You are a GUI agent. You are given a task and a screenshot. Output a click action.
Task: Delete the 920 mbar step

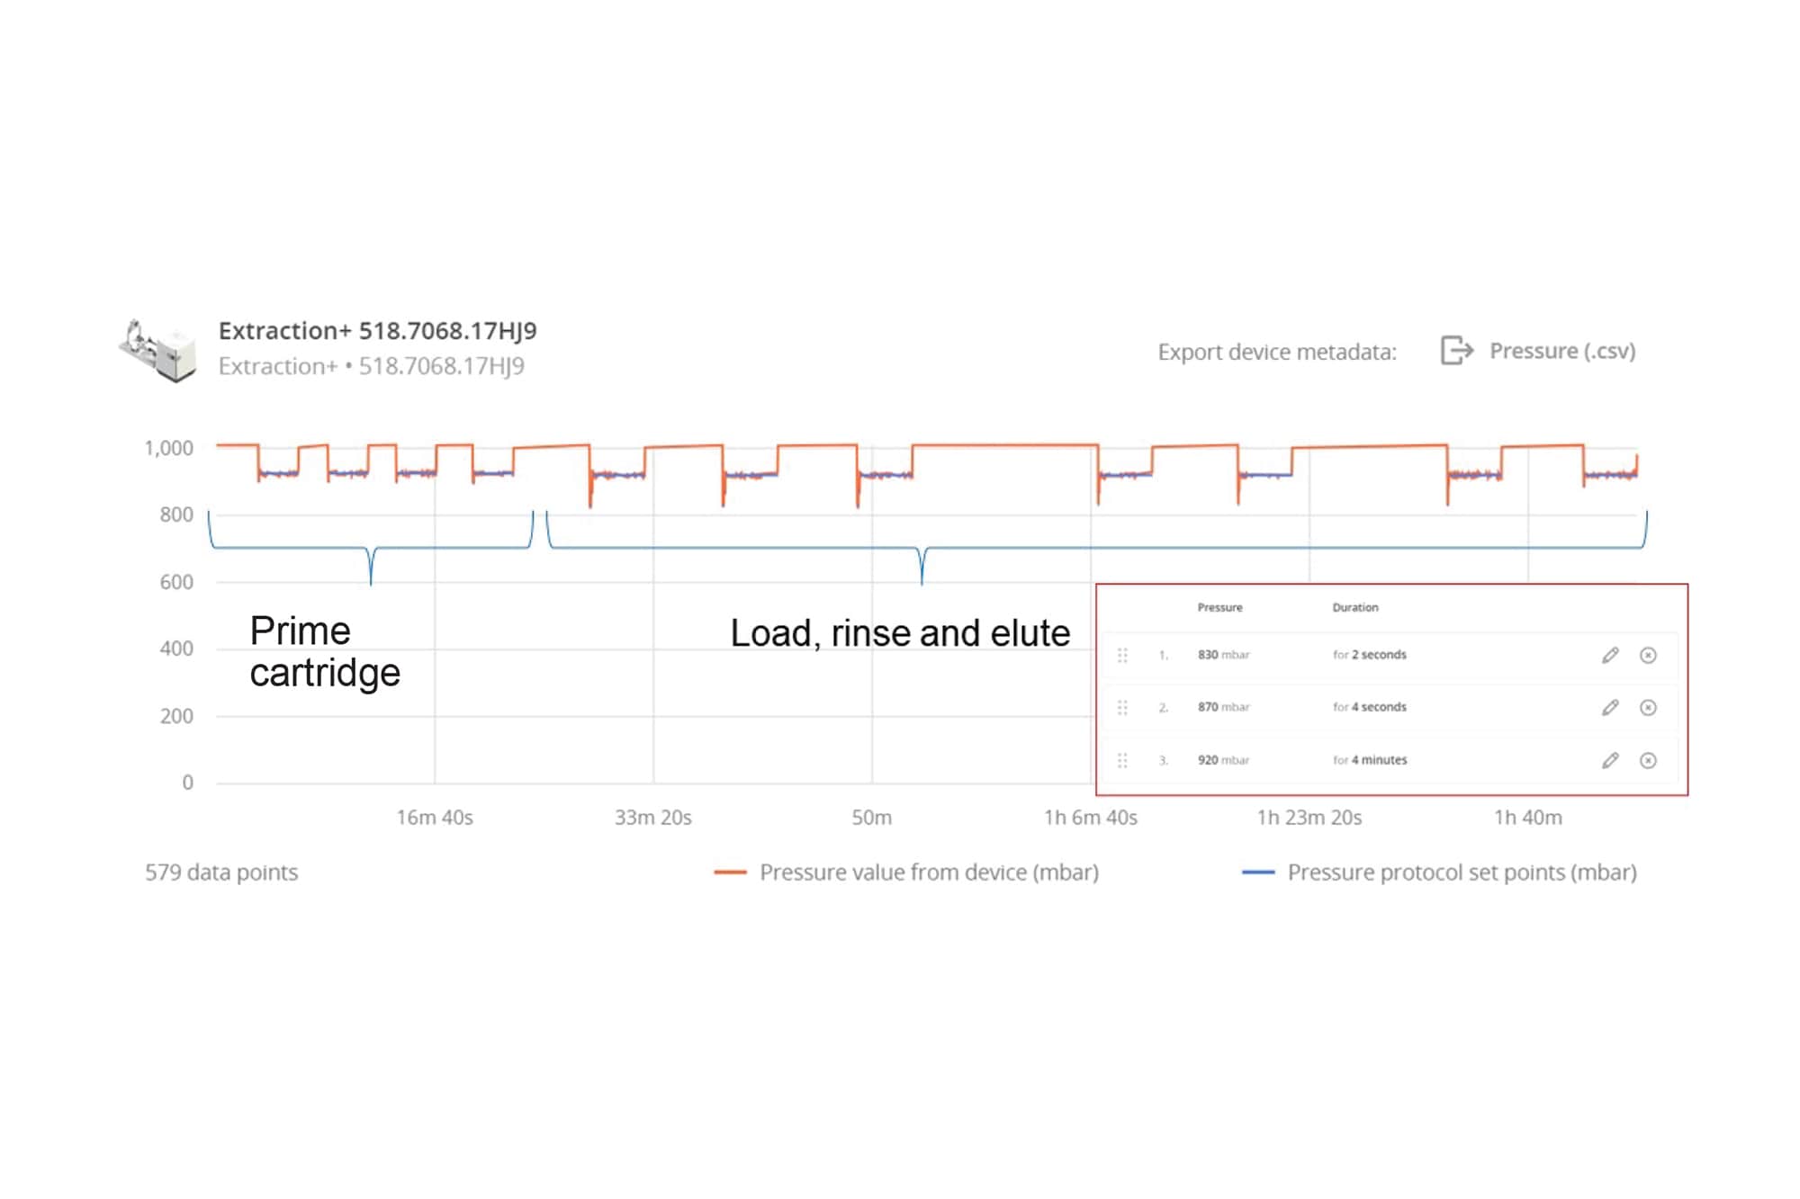(1648, 761)
